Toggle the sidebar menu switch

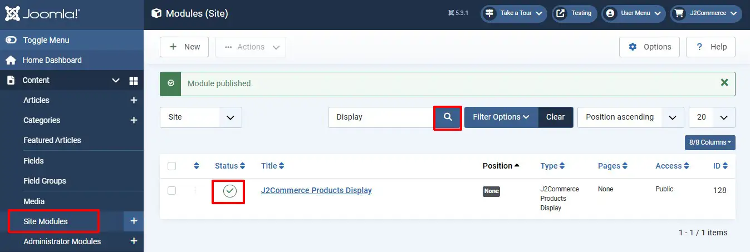pos(11,40)
